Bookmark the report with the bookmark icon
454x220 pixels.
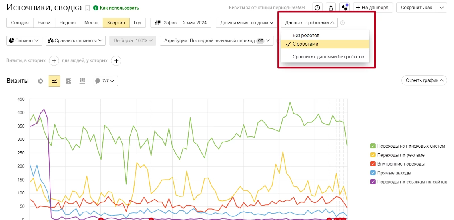point(87,8)
